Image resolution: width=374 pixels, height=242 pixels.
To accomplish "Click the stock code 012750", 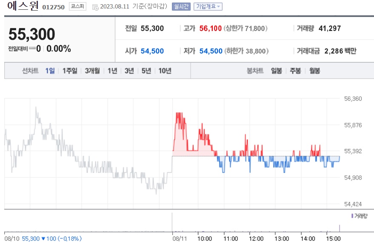I will [54, 7].
